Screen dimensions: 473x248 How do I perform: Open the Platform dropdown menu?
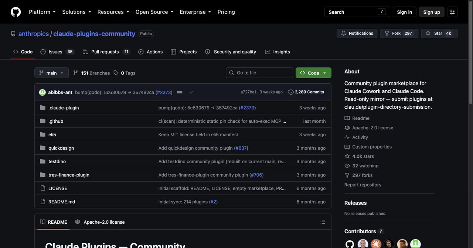coord(42,12)
